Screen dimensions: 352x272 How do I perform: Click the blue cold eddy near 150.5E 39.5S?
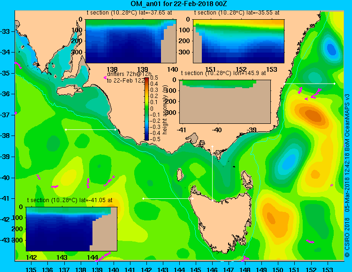(x=289, y=161)
